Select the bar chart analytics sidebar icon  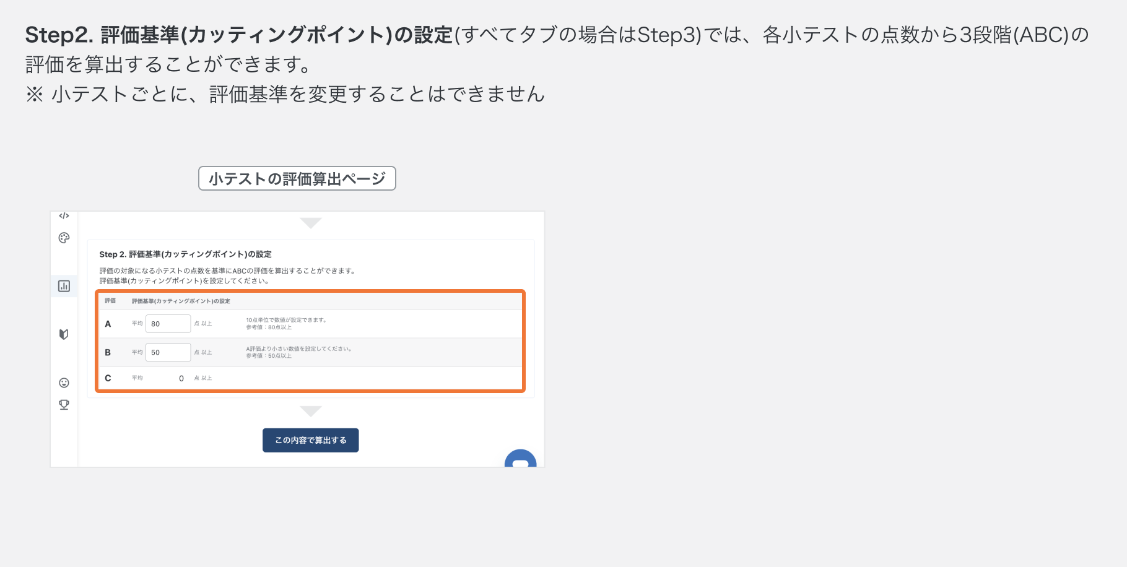64,286
